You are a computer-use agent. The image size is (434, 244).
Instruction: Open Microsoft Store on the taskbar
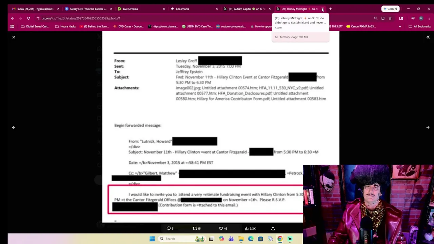[x=260, y=239]
